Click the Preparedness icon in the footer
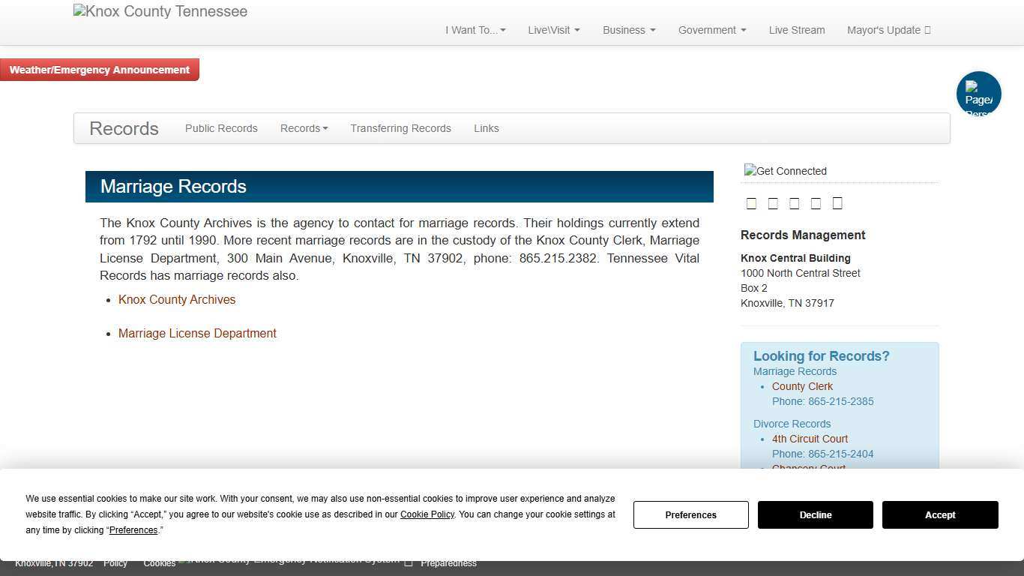The height and width of the screenshot is (576, 1024). coord(409,561)
